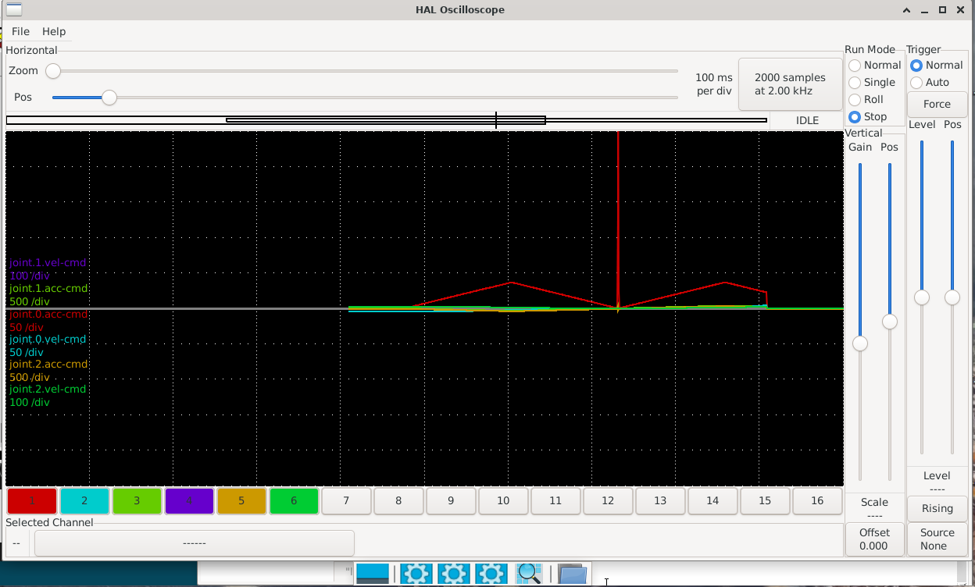
Task: Click the show desktop taskbar icon
Action: point(373,574)
